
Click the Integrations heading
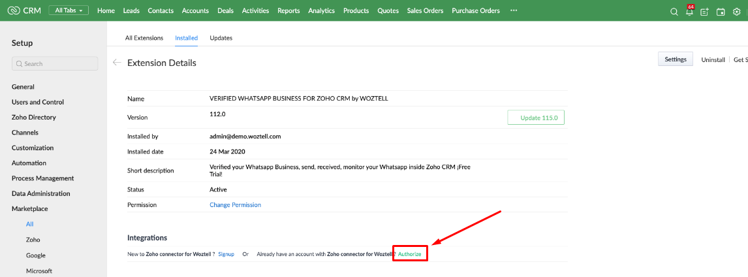pyautogui.click(x=147, y=237)
